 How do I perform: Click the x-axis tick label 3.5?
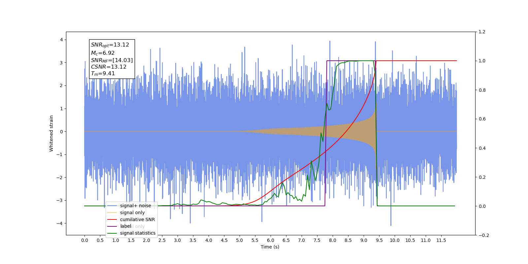click(x=193, y=240)
